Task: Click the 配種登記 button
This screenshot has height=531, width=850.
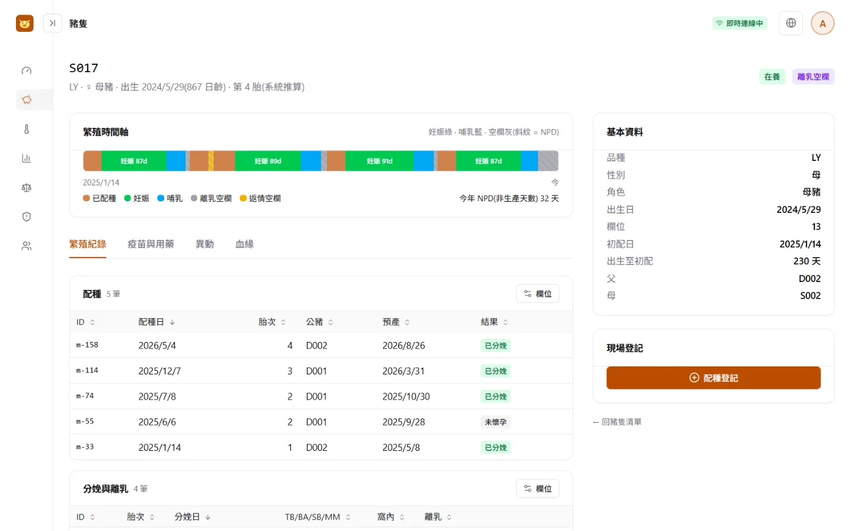Action: 713,378
